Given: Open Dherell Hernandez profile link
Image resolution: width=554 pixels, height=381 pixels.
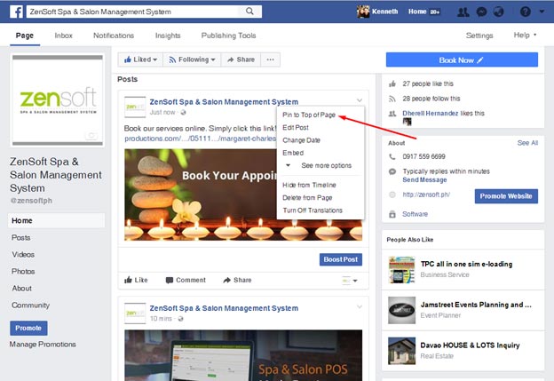Looking at the screenshot, I should tap(431, 113).
